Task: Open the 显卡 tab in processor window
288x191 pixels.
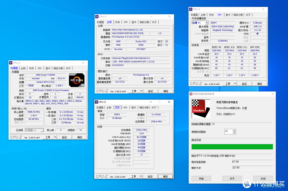Action: [48, 68]
